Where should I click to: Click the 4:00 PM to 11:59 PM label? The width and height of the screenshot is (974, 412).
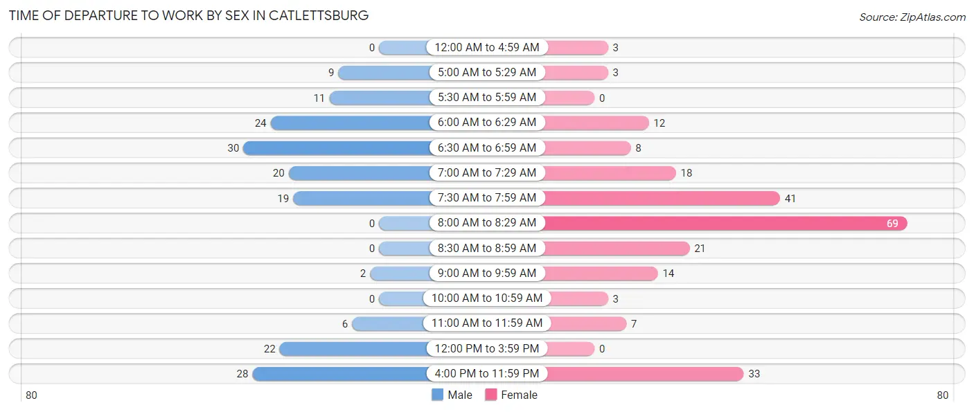tap(487, 374)
